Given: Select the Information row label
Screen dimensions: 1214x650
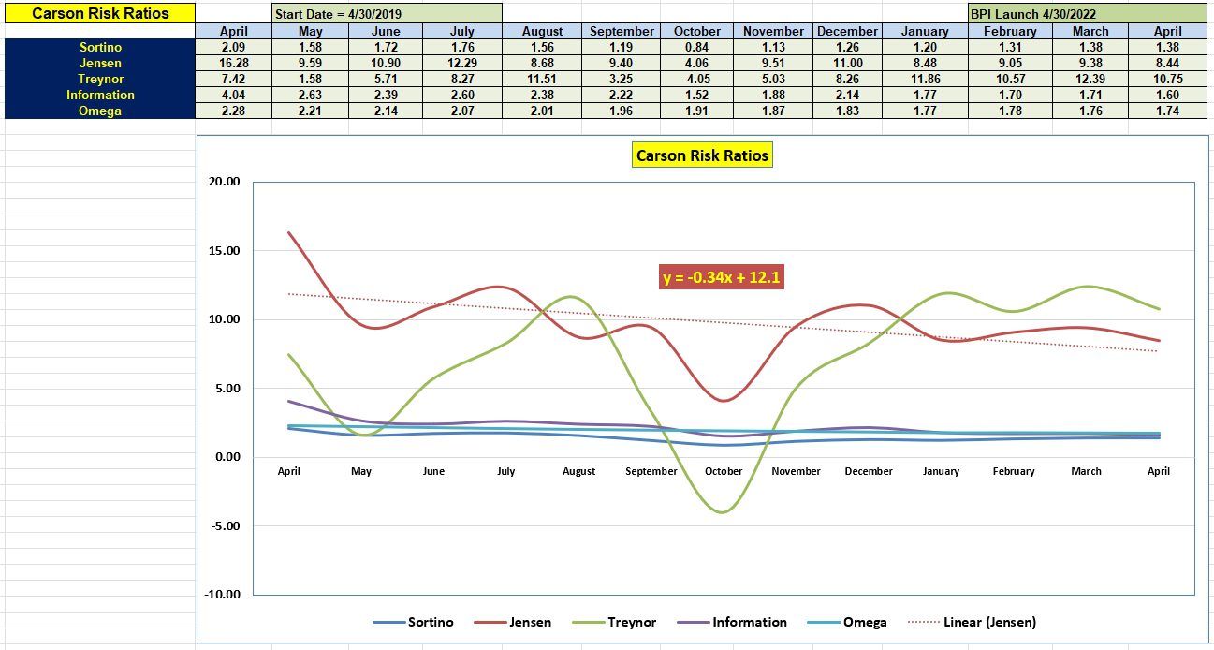Looking at the screenshot, I should (x=100, y=95).
